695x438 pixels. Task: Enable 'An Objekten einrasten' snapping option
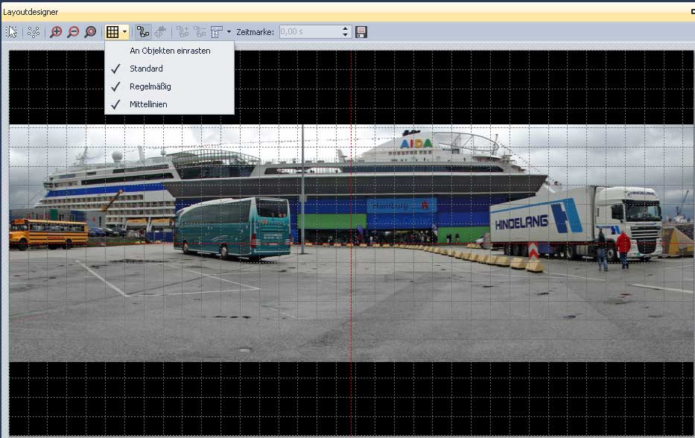[170, 51]
